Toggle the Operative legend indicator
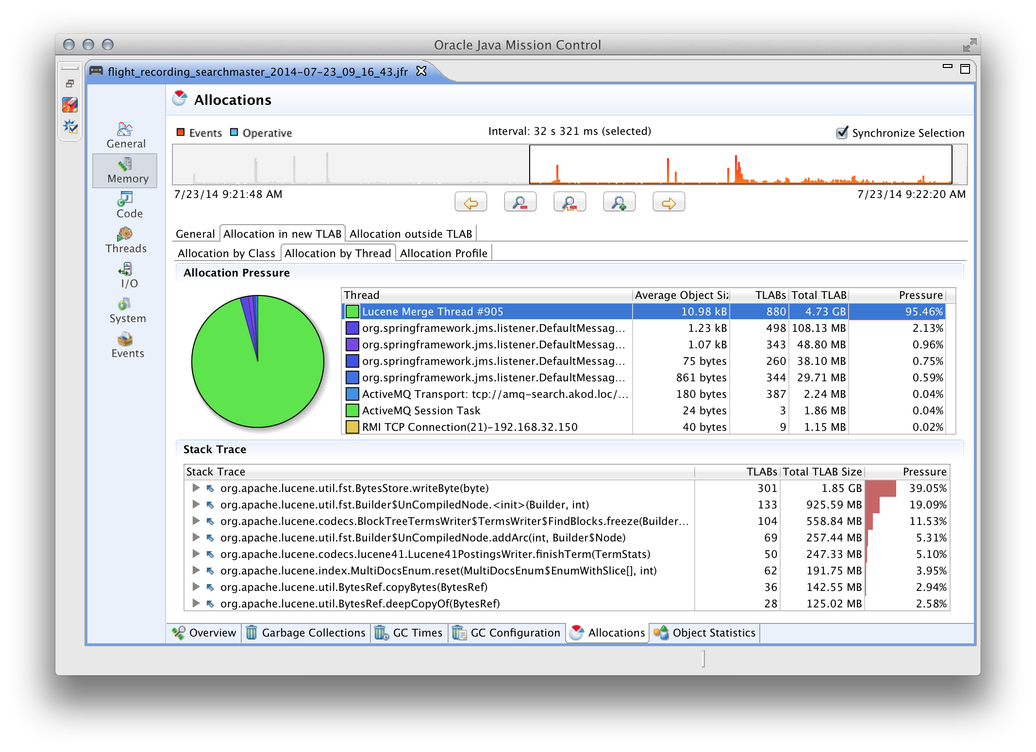 (234, 132)
